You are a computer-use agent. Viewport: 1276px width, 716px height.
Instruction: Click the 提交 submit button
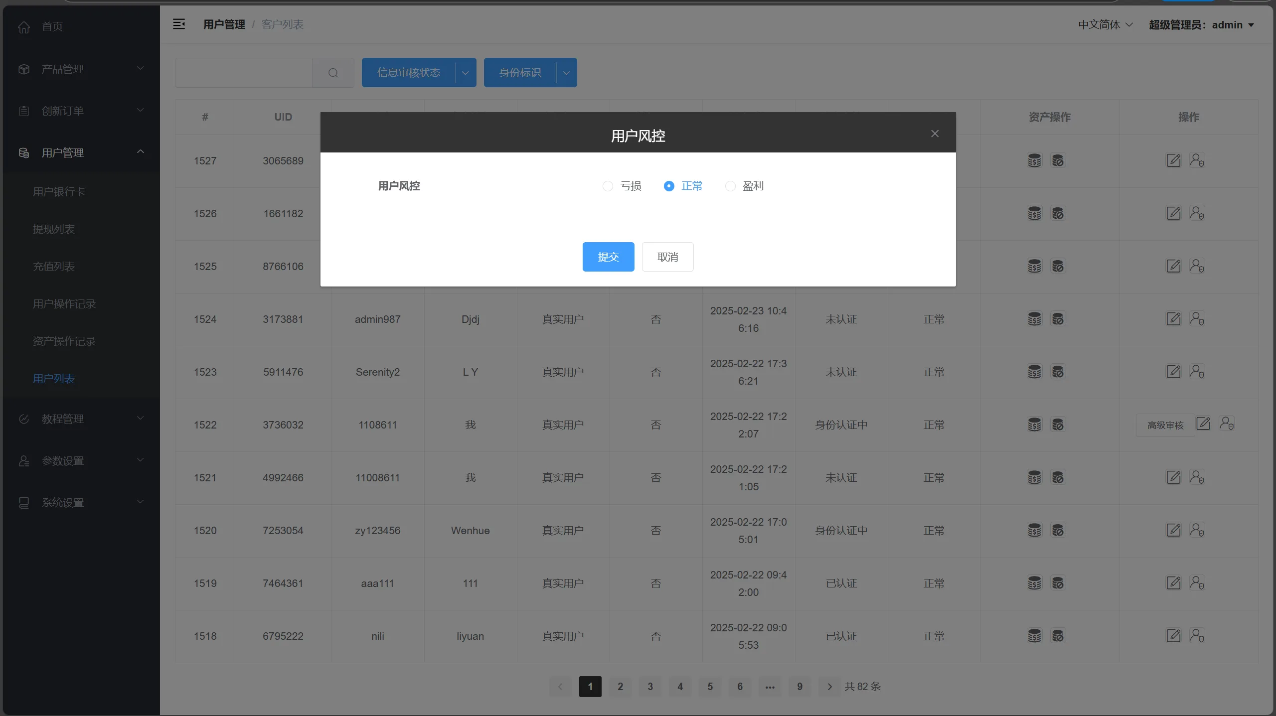(x=608, y=257)
